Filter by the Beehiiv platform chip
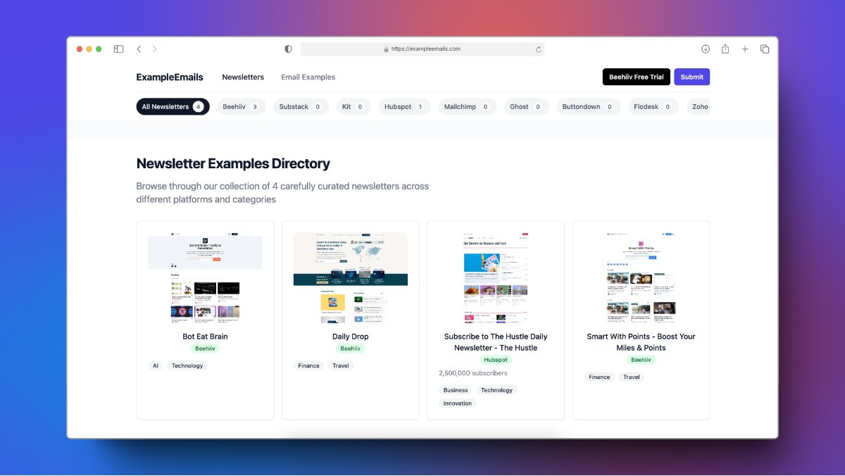Image resolution: width=845 pixels, height=476 pixels. 241,106
